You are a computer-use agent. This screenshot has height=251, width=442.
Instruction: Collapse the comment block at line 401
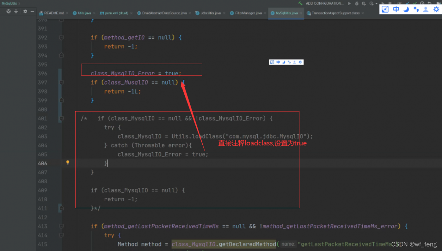point(61,118)
